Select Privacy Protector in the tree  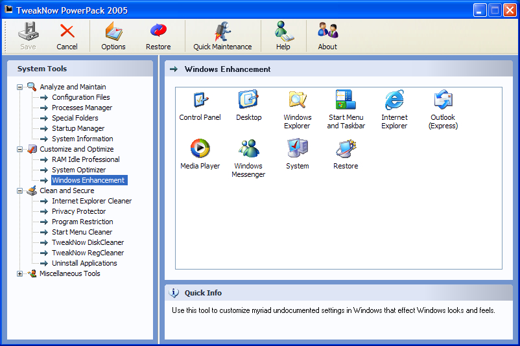[x=79, y=211]
